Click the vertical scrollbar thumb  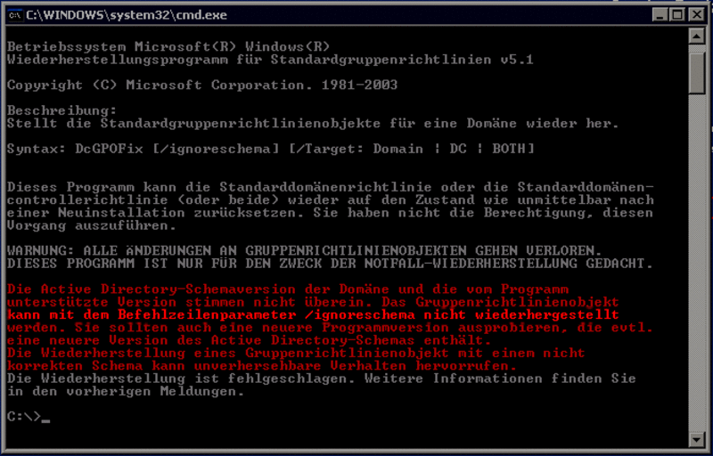coord(697,73)
